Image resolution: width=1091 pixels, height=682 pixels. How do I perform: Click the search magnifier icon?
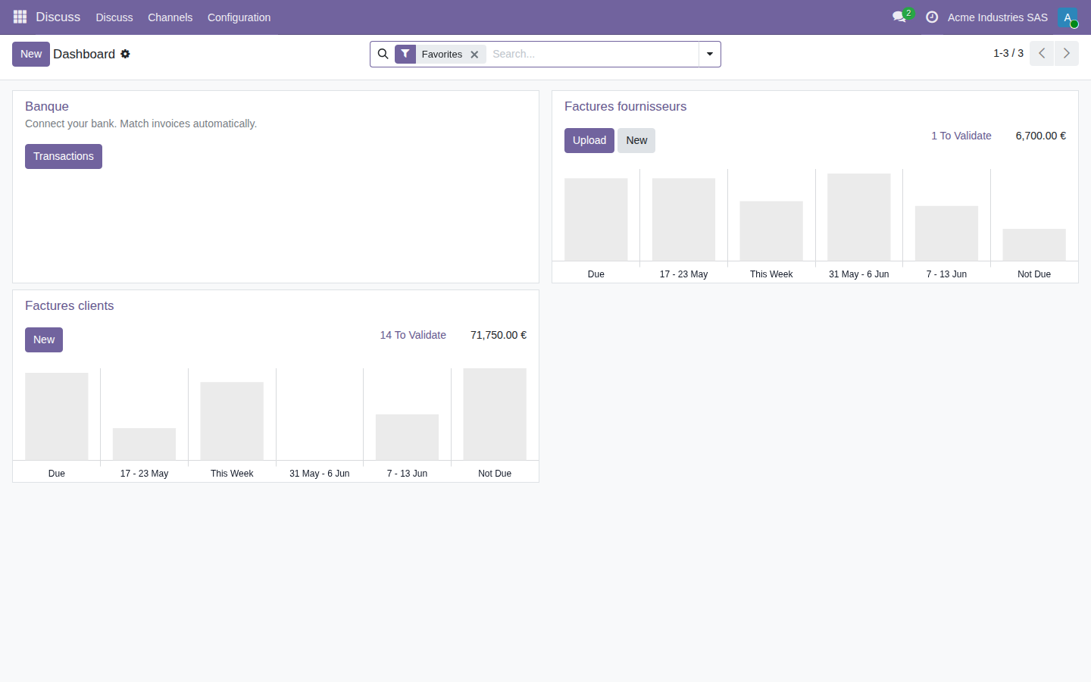[x=383, y=54]
